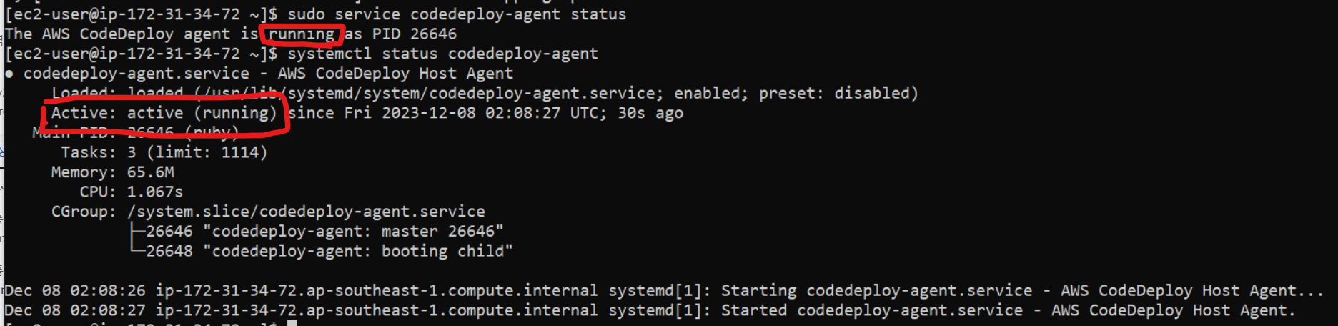
Task: Click the circled word "running" on second line
Action: [x=301, y=34]
